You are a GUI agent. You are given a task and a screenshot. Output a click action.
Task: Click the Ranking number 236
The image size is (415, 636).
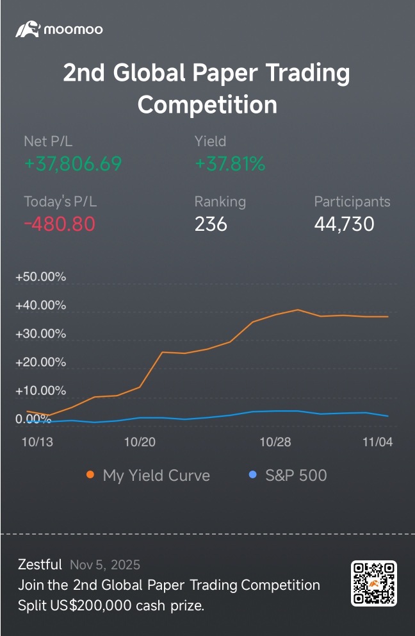click(x=211, y=224)
